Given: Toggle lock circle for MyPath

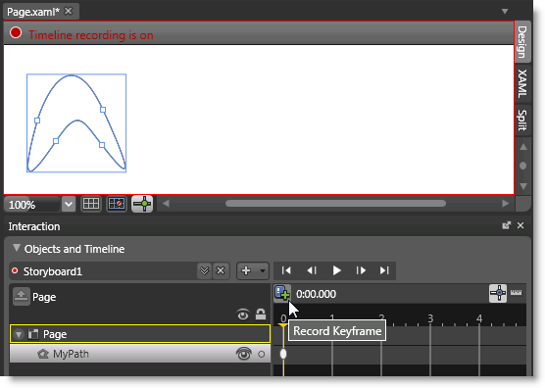Looking at the screenshot, I should point(262,355).
